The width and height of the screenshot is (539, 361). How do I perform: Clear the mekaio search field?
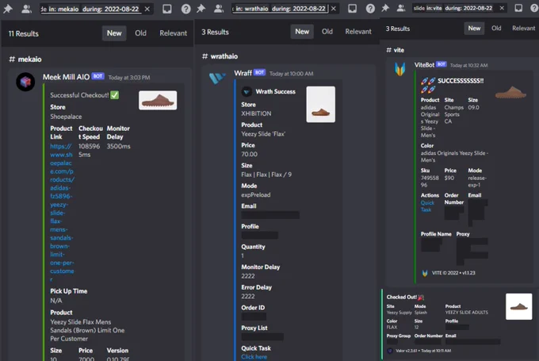point(147,9)
